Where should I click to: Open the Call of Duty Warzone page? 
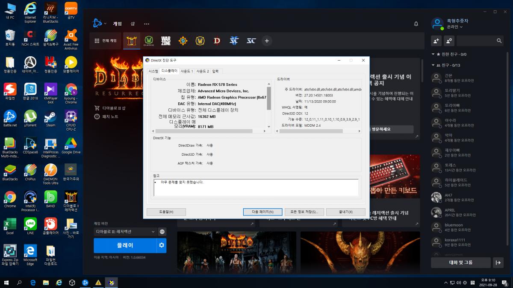click(x=166, y=41)
